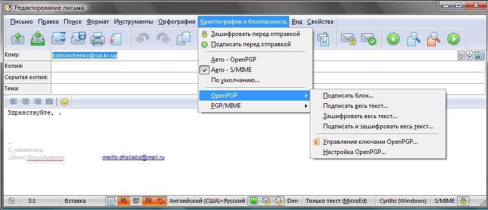Click the Управление ключами OpenPGP key icon
This screenshot has width=488, height=210.
click(x=316, y=142)
